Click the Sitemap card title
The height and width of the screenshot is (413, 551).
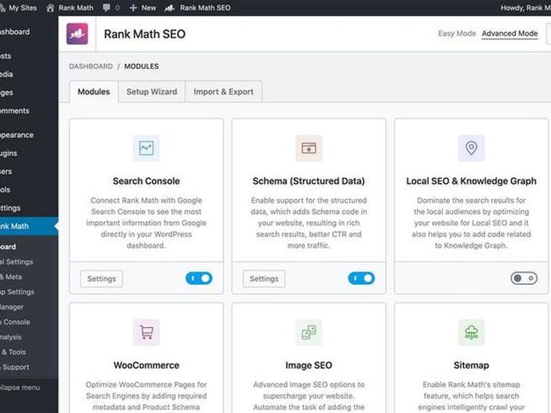[x=471, y=366]
